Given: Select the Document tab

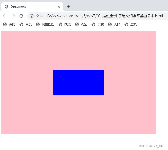Looking at the screenshot, I should coord(32,7).
